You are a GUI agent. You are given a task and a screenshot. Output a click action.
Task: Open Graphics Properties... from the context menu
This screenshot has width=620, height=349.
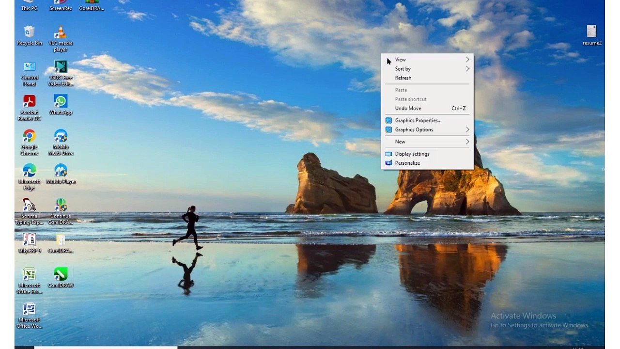point(427,120)
